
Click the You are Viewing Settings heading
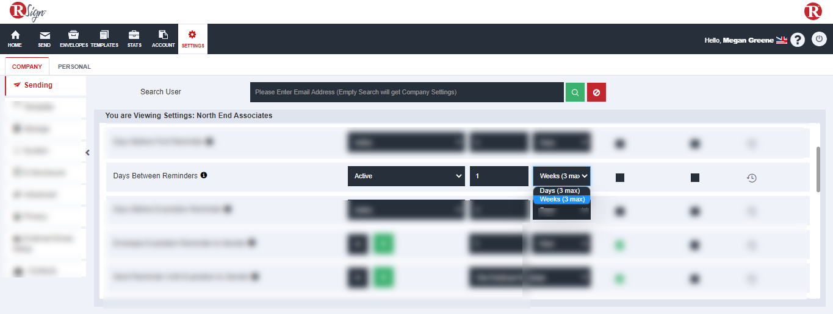click(189, 115)
